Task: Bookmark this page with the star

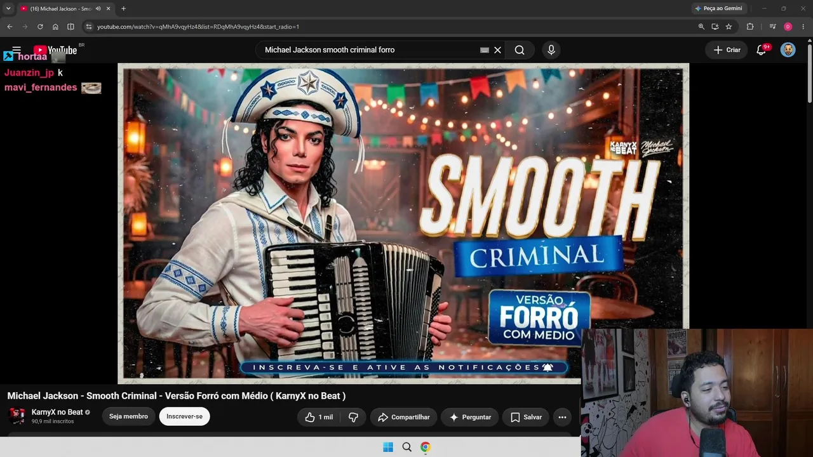Action: point(729,27)
